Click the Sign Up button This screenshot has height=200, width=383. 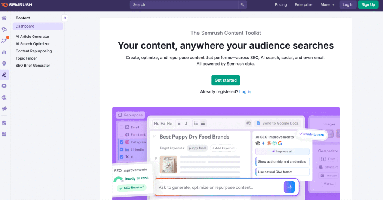368,4
